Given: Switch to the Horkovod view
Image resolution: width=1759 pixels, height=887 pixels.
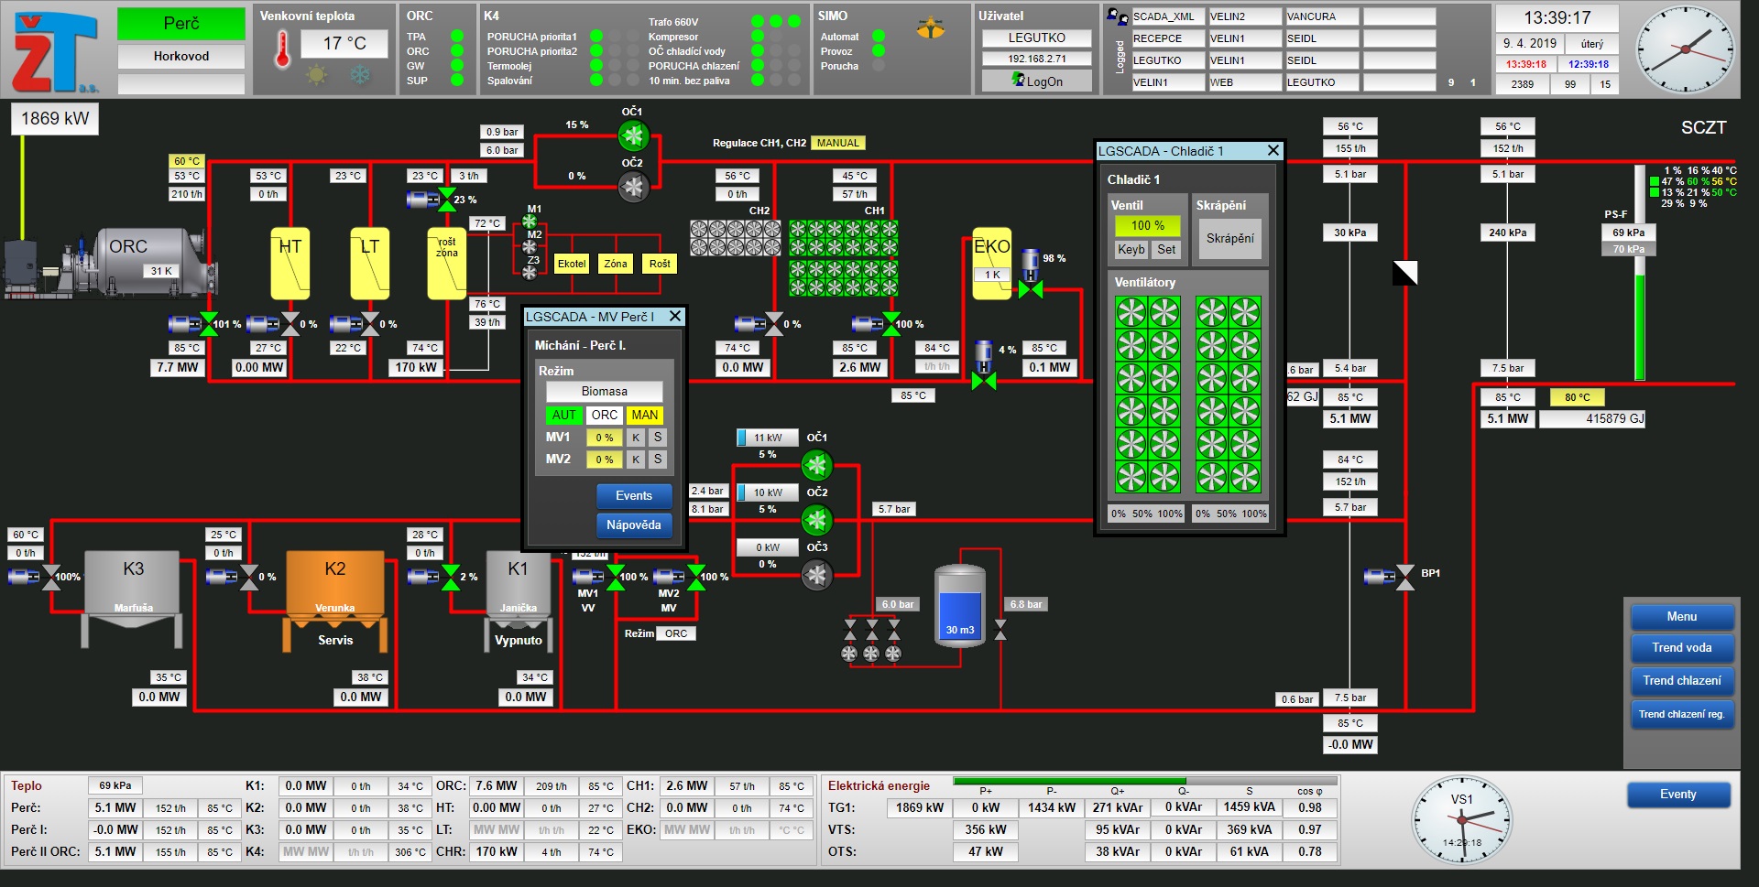Looking at the screenshot, I should [x=181, y=57].
